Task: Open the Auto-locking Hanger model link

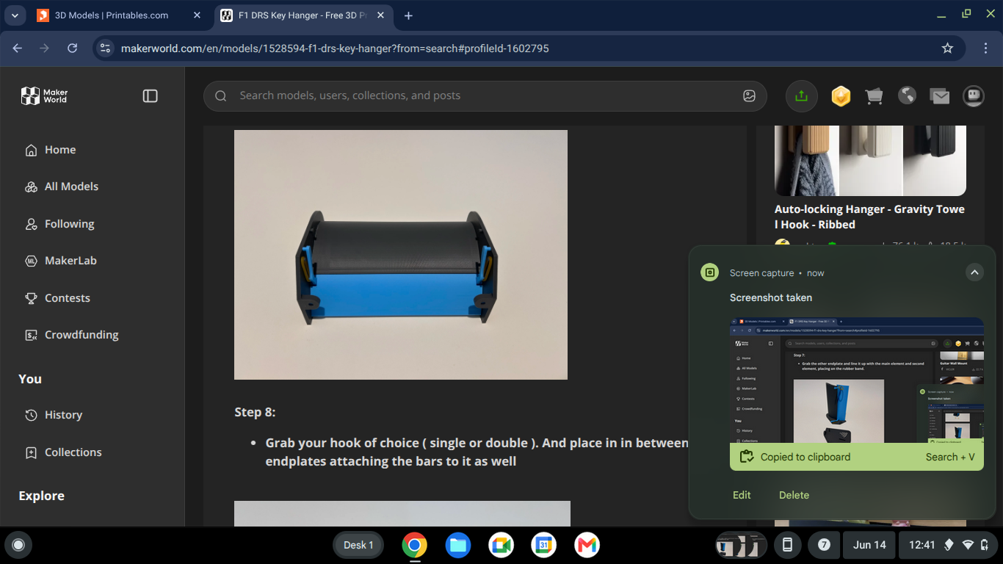Action: [x=869, y=217]
